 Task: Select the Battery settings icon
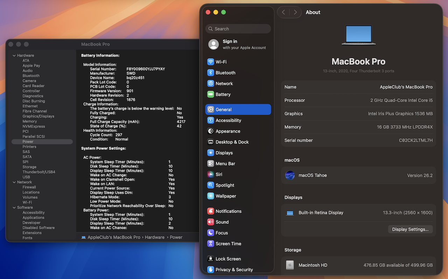tap(210, 95)
